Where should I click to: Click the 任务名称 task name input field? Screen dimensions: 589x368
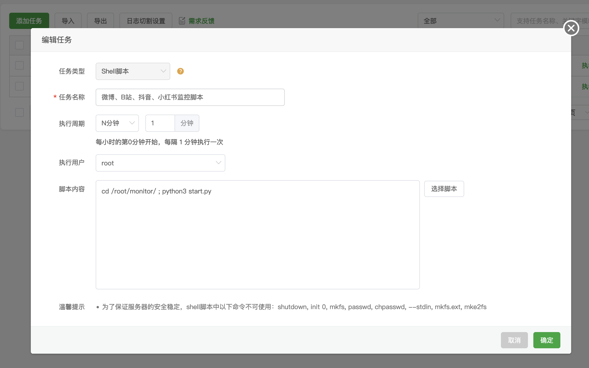point(190,97)
